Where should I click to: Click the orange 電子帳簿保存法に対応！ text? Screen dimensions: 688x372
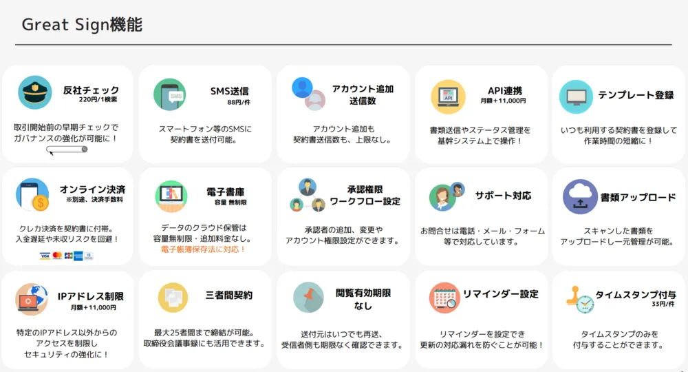click(203, 249)
